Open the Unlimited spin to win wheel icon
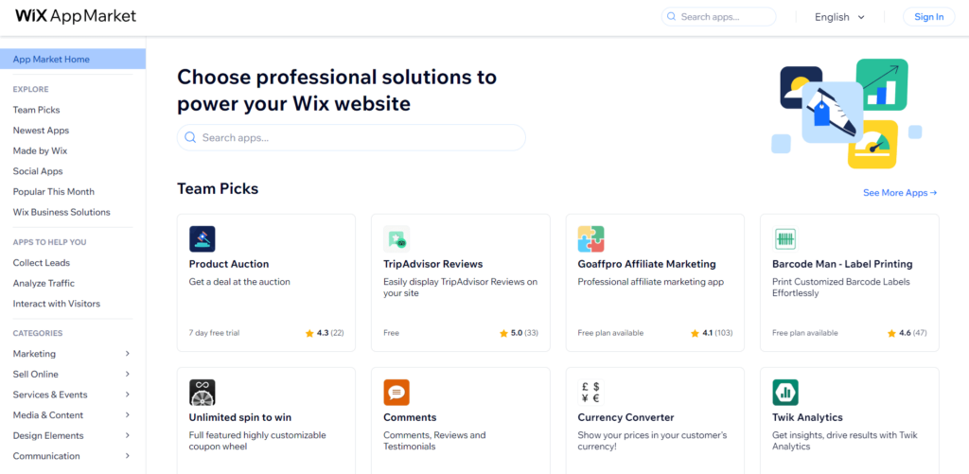Screen dimensions: 969x474 tap(203, 393)
